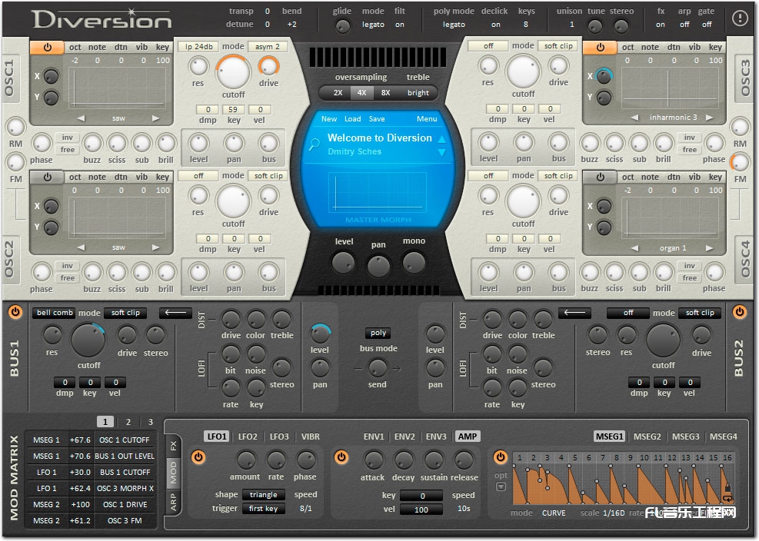Open the OSC1 filter type lp 24db dropdown
The height and width of the screenshot is (541, 759).
[x=198, y=46]
